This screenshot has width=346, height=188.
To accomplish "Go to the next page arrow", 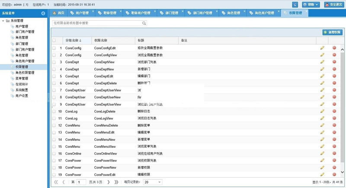I will click(x=109, y=182).
